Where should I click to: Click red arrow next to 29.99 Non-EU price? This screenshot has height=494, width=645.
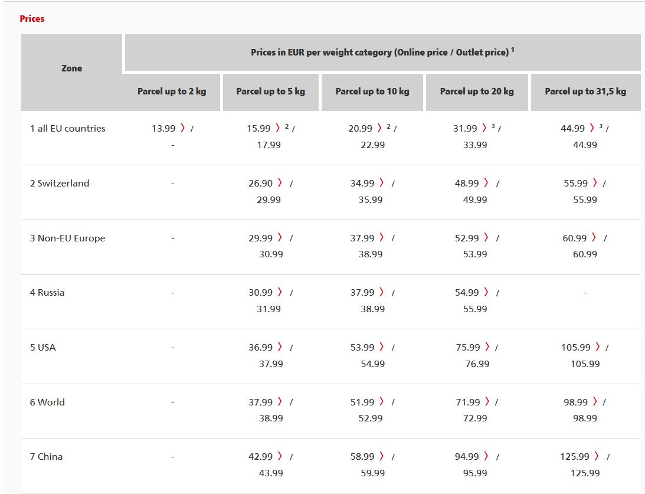click(280, 237)
